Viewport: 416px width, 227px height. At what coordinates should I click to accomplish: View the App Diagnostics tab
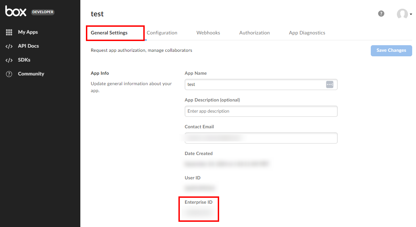click(x=307, y=33)
